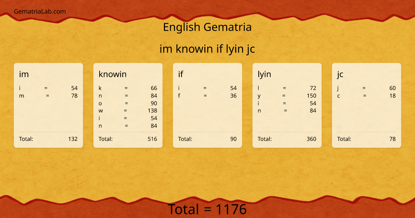Select value 138 for letter w

point(152,111)
